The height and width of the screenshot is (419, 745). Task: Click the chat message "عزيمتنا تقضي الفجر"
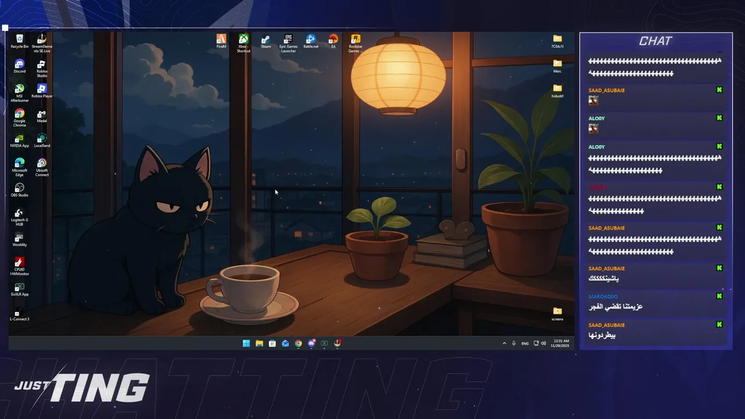click(x=615, y=306)
